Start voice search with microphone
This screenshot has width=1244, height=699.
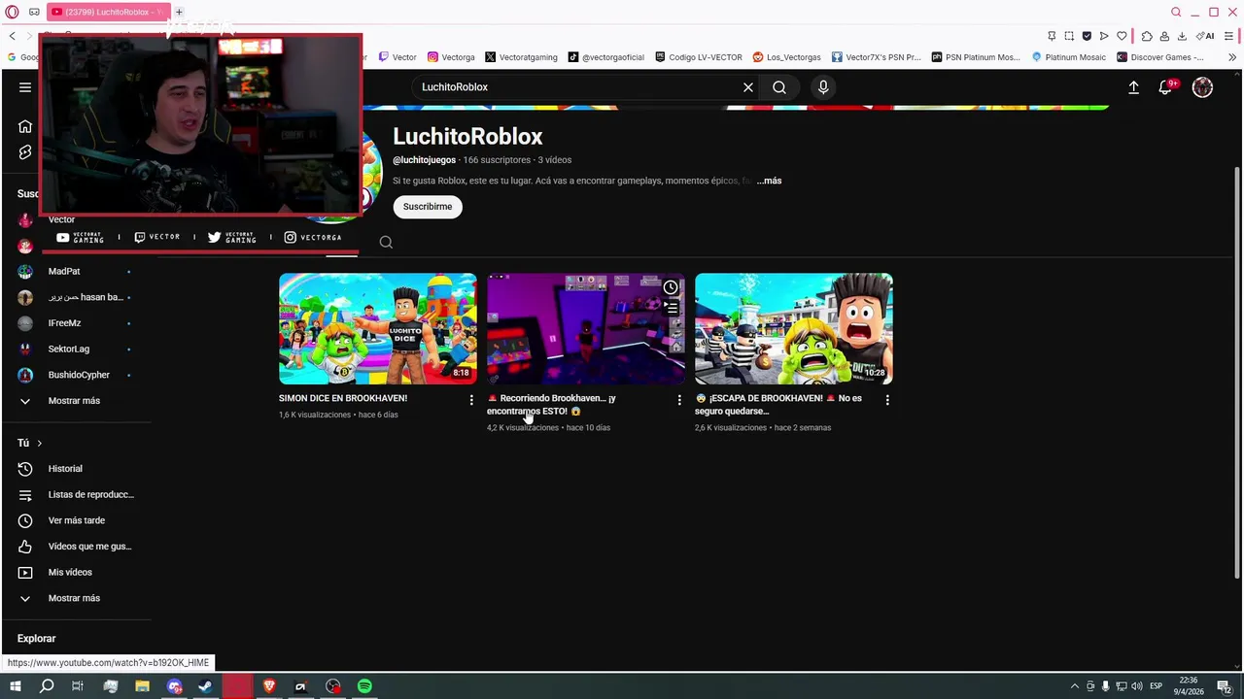click(x=823, y=87)
